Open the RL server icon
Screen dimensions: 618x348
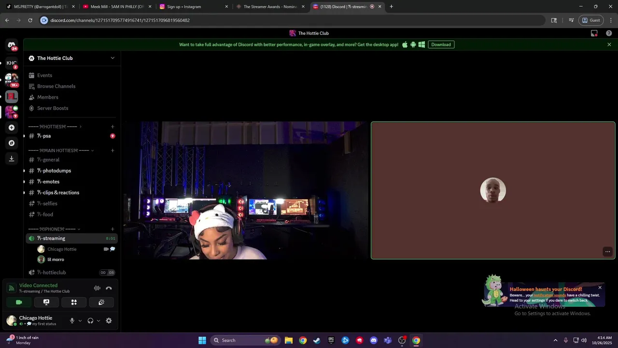coord(12,96)
